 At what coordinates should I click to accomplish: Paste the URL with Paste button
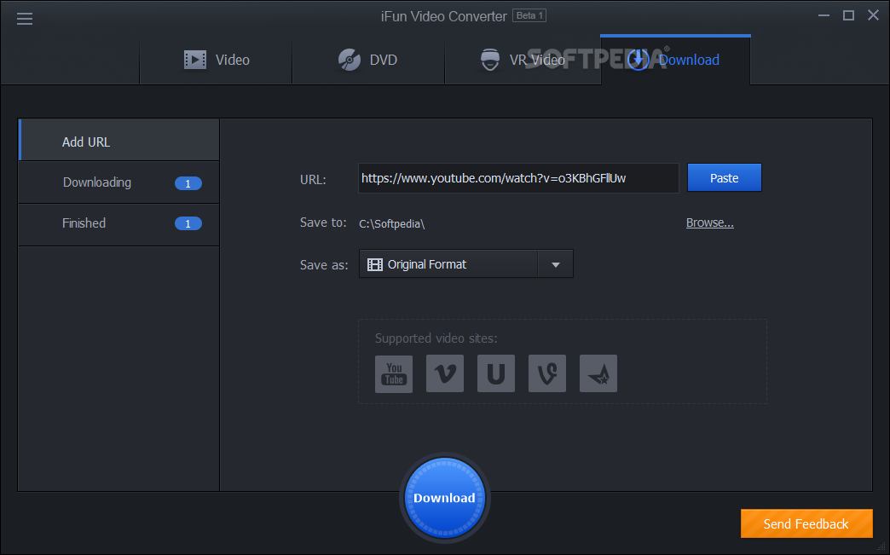(725, 177)
